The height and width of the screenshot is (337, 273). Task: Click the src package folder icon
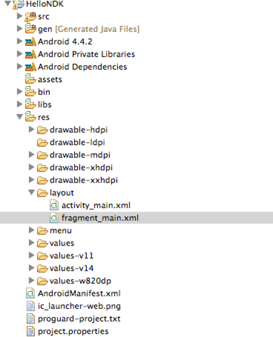30,17
